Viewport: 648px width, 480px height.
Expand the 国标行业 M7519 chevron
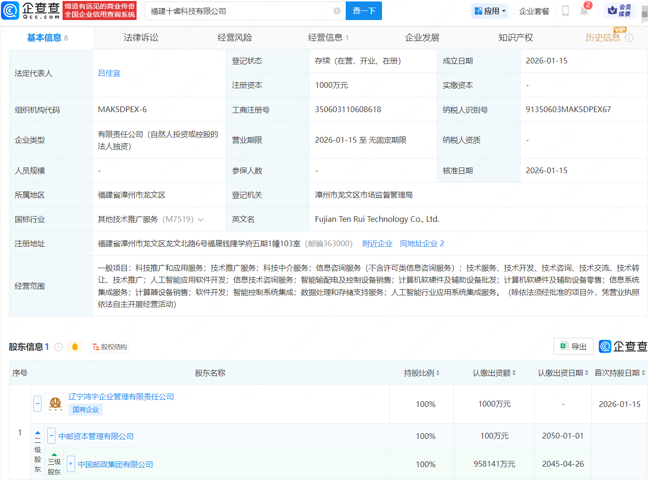pos(201,219)
